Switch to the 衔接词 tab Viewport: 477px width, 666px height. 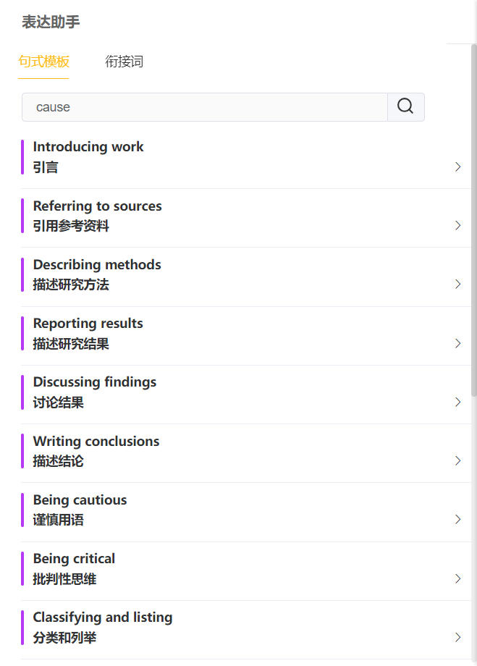124,62
